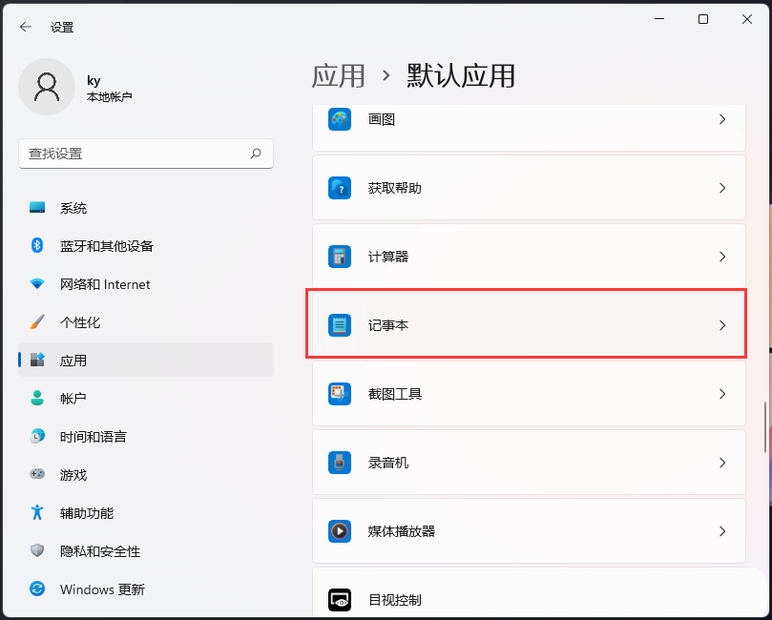Click the Calculator (计算器) app icon

340,257
